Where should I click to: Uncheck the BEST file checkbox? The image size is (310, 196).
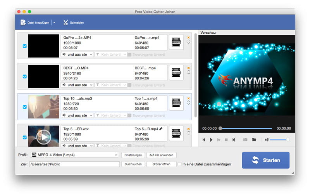25,76
